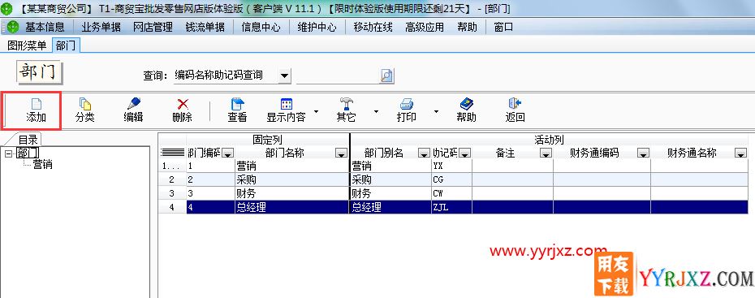The height and width of the screenshot is (298, 755).
Task: Switch to the 图形菜单 tab
Action: [27, 45]
